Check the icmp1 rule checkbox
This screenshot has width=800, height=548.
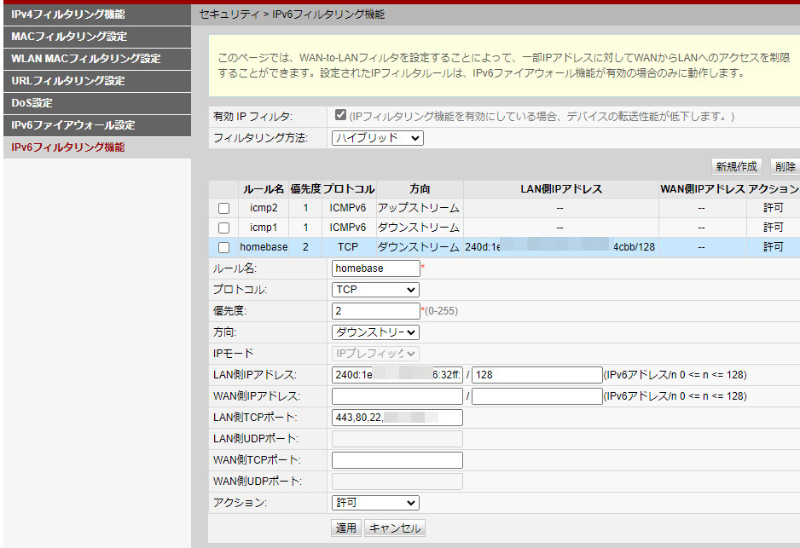[223, 228]
